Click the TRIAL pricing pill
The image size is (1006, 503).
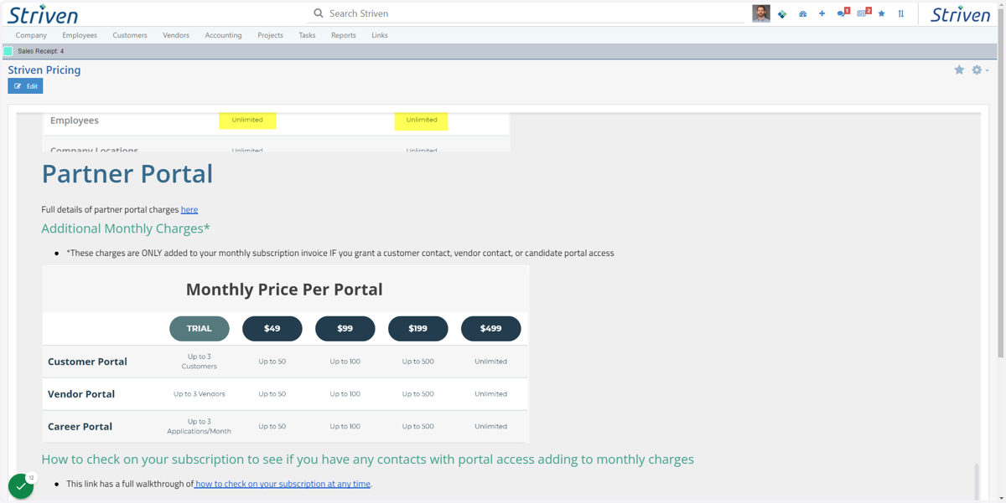coord(200,328)
